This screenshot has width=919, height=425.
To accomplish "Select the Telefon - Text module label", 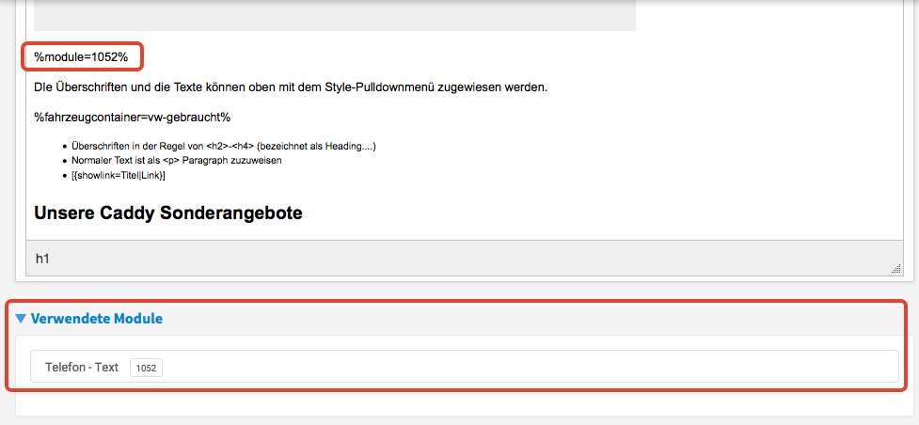I will [82, 367].
